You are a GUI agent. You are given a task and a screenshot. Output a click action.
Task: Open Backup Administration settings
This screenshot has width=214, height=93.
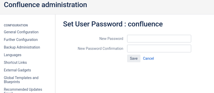click(22, 47)
